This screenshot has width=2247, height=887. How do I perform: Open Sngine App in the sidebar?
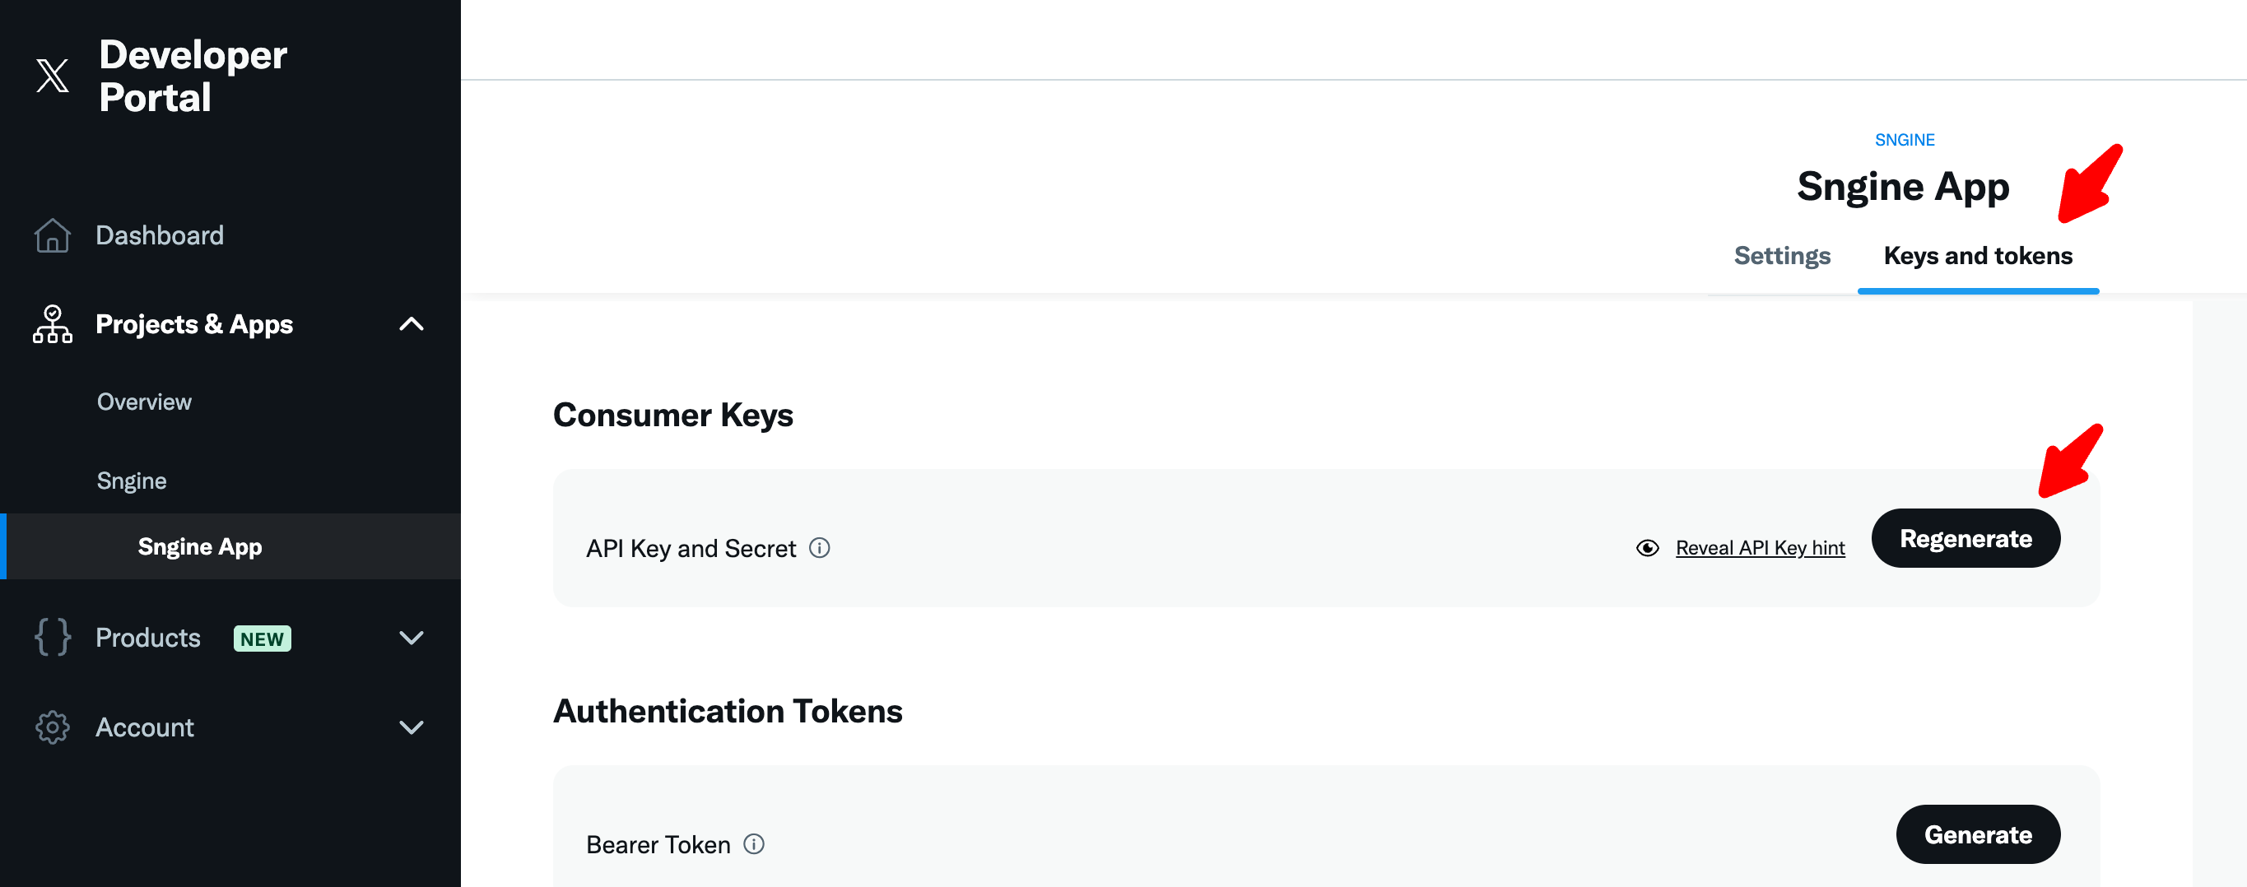pos(200,547)
